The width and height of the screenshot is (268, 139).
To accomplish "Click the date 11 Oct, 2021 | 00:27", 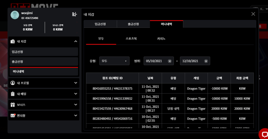I will 150,108.
